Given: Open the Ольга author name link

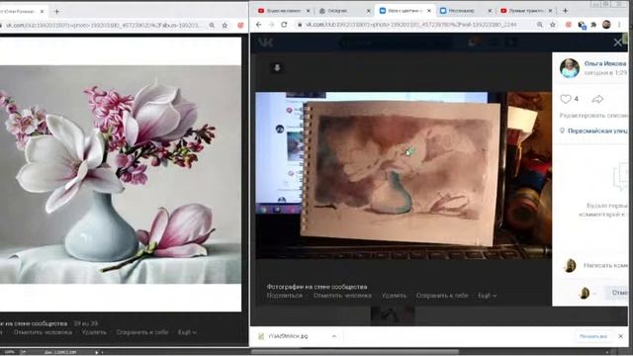Looking at the screenshot, I should point(605,63).
